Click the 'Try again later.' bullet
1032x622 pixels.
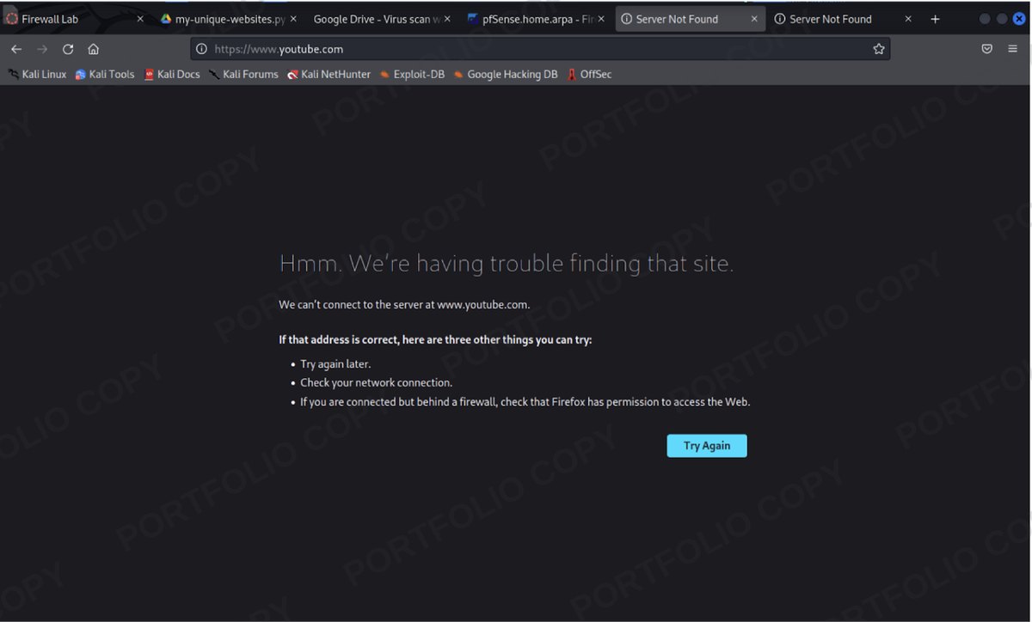(x=335, y=364)
